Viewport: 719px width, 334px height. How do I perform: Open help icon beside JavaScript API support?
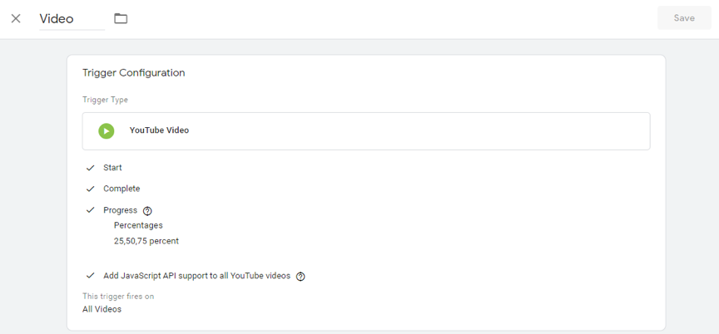(300, 277)
